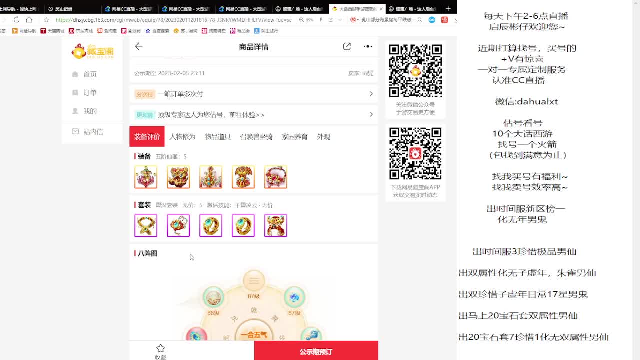Screen dimensions: 640x360
Task: Click the top 87级 八阵图 orb
Action: coord(254,281)
